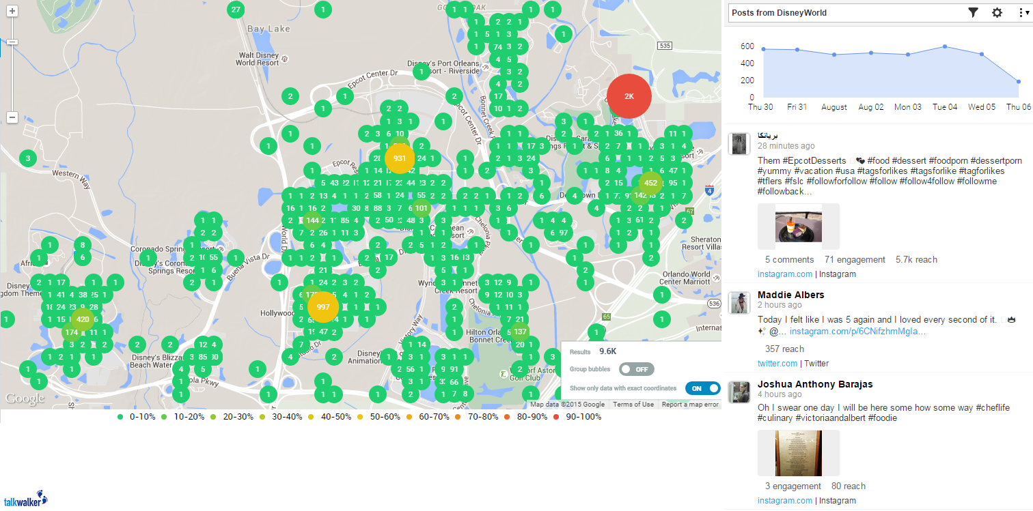Click Joshua Anthony Barajas profile avatar

[x=740, y=392]
